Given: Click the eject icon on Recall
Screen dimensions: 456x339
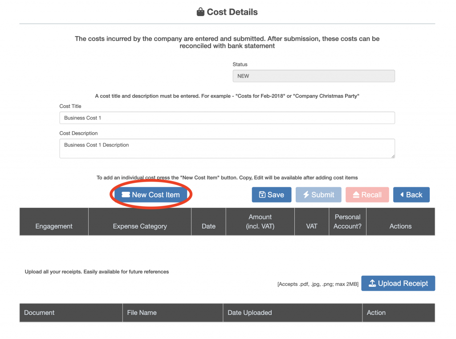Looking at the screenshot, I should (356, 195).
